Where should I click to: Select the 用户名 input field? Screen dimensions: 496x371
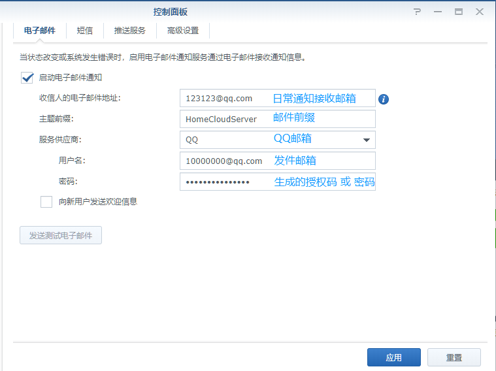click(225, 161)
